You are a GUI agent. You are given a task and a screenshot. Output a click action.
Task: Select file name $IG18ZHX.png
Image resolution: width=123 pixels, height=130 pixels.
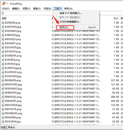pos(13,56)
